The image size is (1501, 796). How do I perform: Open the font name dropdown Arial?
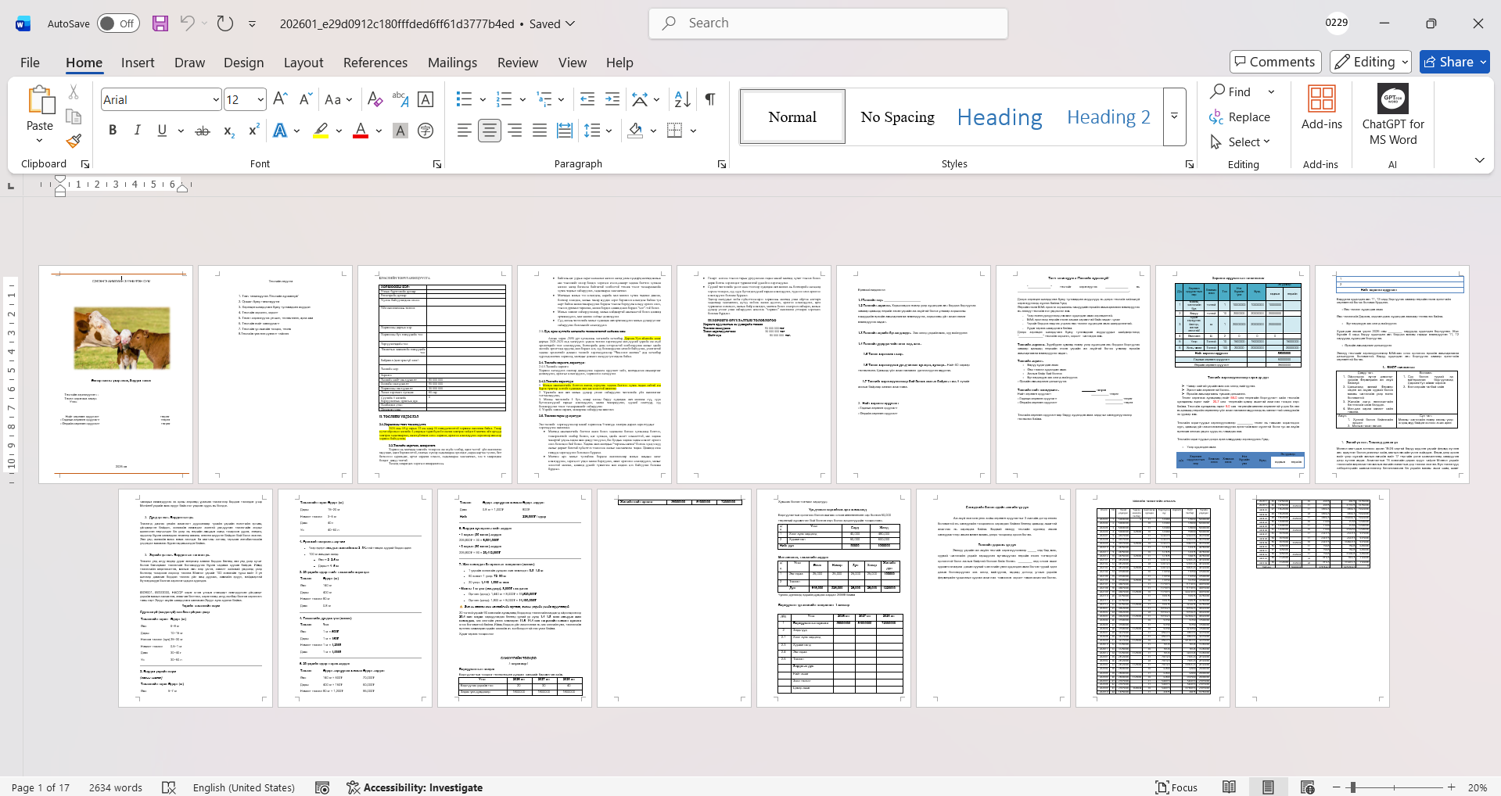(216, 100)
